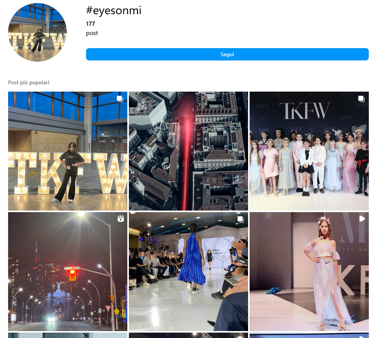Click the 177 post count
375x338 pixels.
click(91, 24)
